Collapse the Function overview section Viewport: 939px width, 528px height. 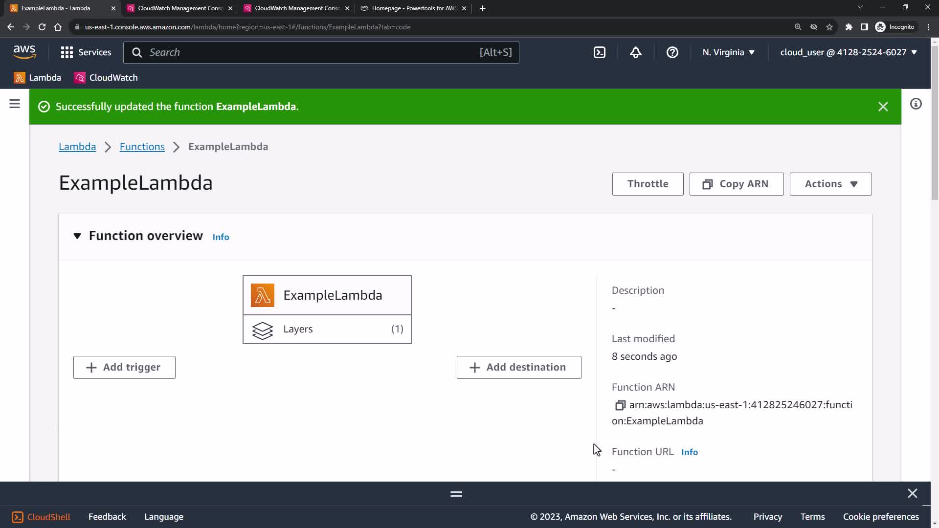77,236
